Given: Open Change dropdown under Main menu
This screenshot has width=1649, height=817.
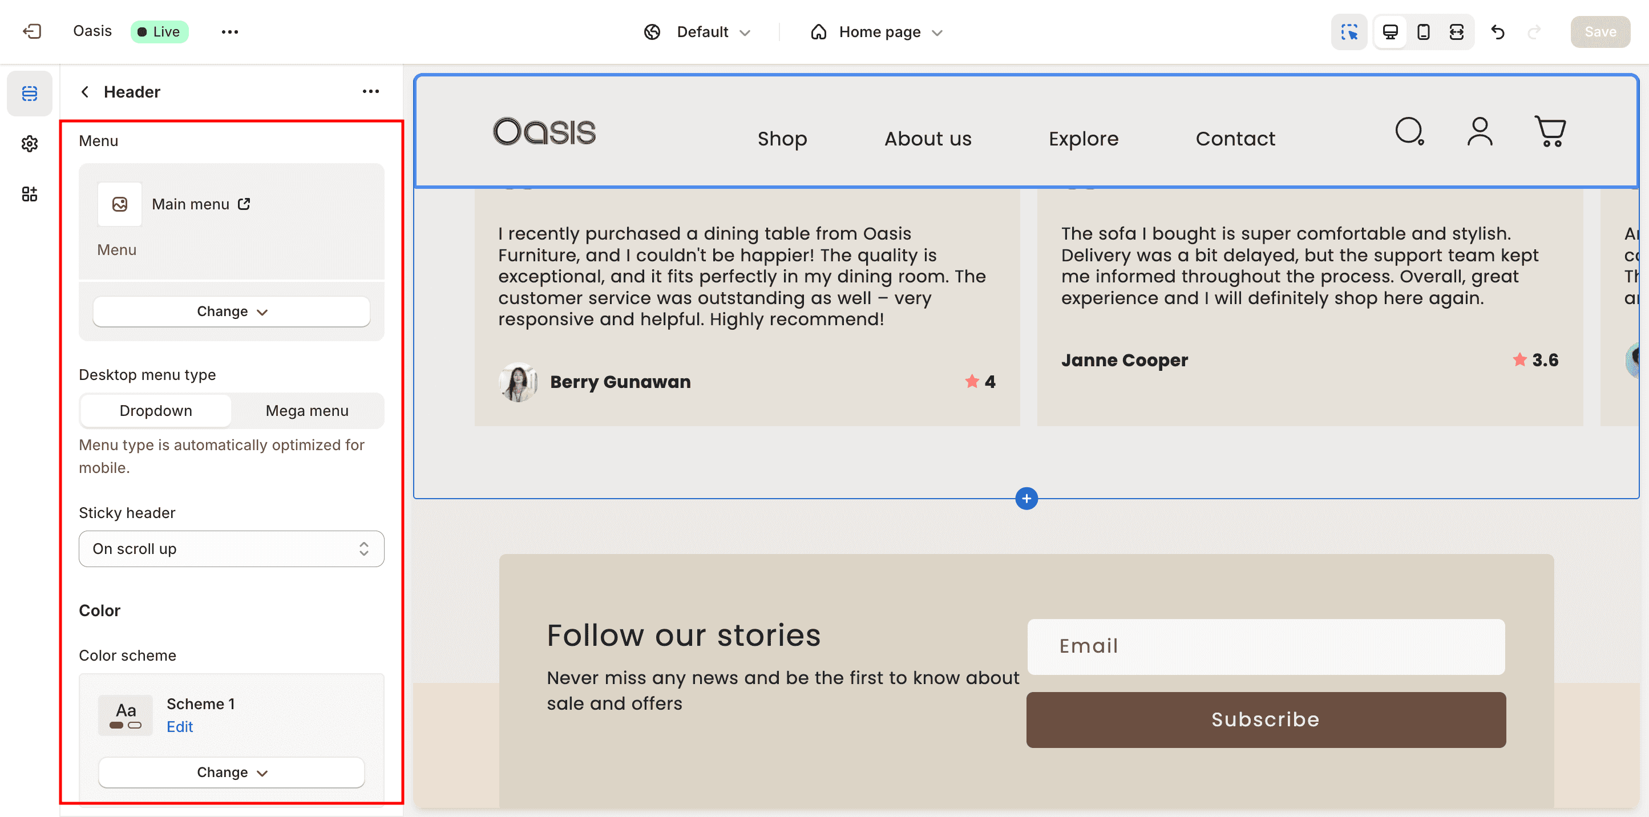Looking at the screenshot, I should [231, 311].
